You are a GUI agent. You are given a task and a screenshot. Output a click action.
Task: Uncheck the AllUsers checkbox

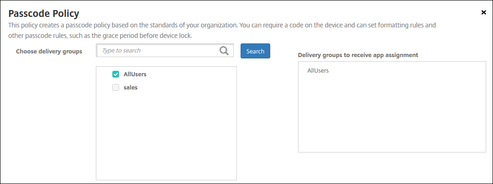tap(116, 74)
